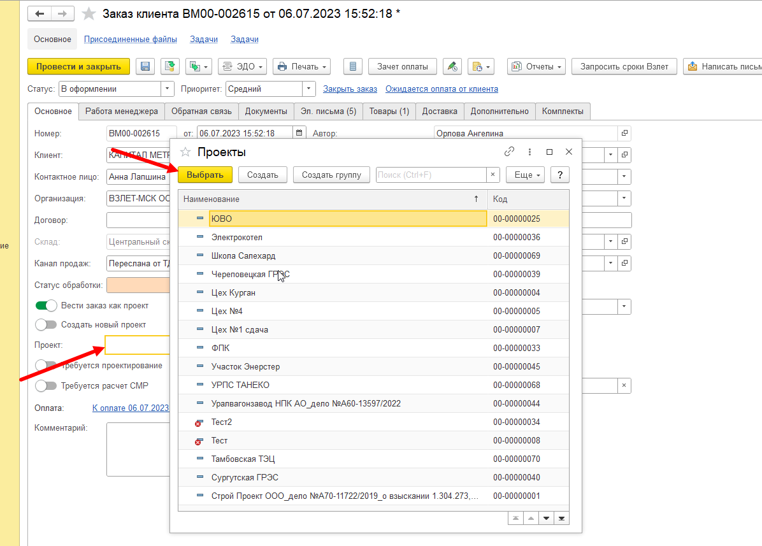The image size is (762, 546).
Task: Go back with the left arrow button
Action: (40, 13)
